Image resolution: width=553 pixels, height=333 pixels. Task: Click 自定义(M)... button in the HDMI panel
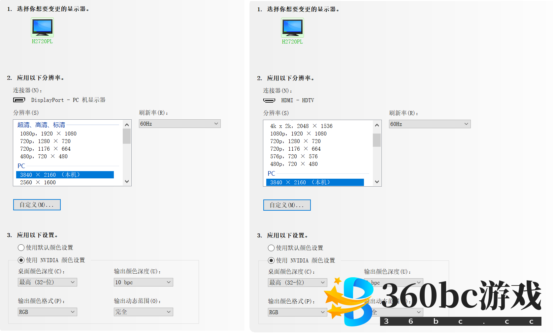click(287, 205)
